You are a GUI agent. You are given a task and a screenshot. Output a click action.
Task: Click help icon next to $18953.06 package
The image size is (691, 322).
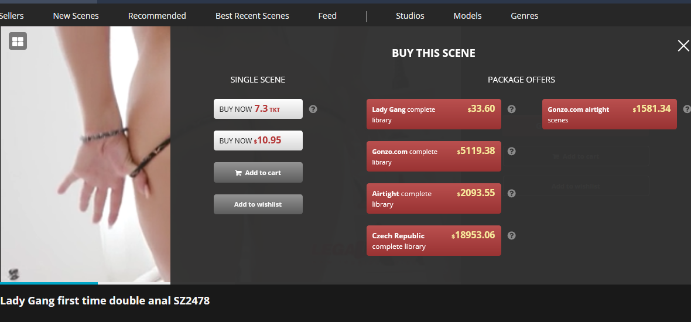pyautogui.click(x=511, y=235)
